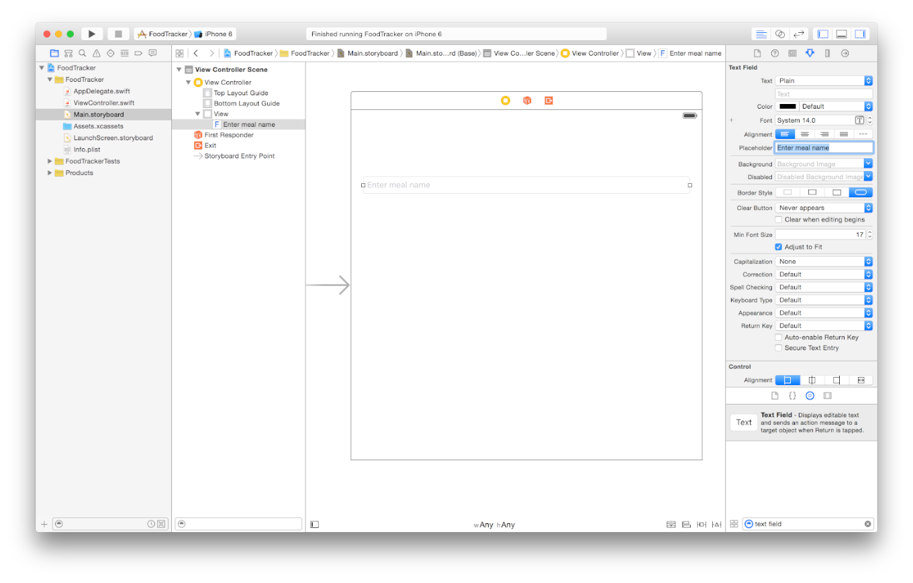Show the File Template library
The image size is (913, 583).
pos(775,396)
